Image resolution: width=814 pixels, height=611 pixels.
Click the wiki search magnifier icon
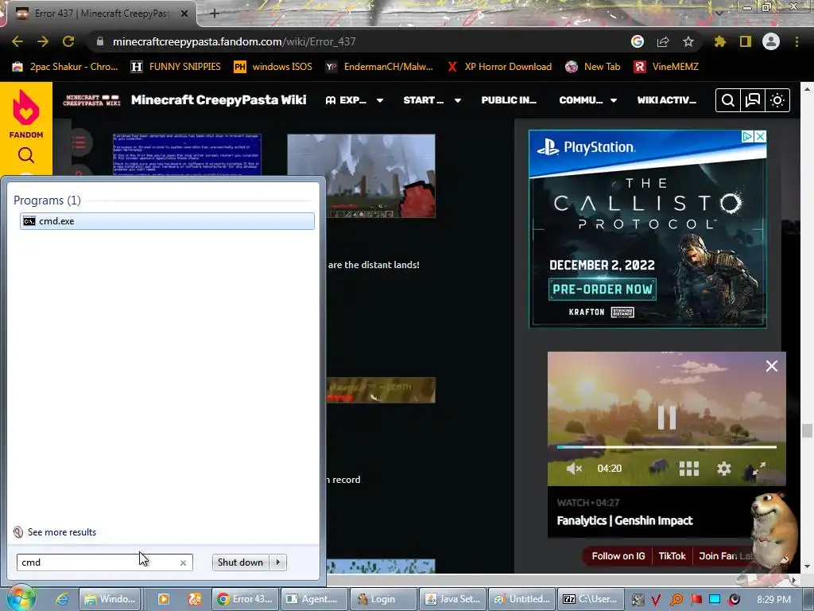point(728,100)
